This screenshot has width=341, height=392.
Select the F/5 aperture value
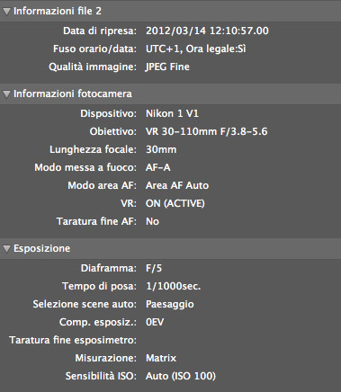tap(154, 268)
